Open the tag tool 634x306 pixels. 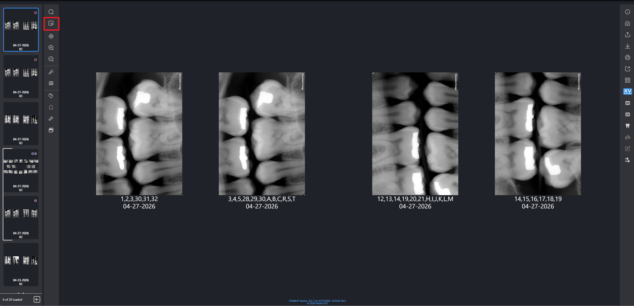pyautogui.click(x=51, y=96)
